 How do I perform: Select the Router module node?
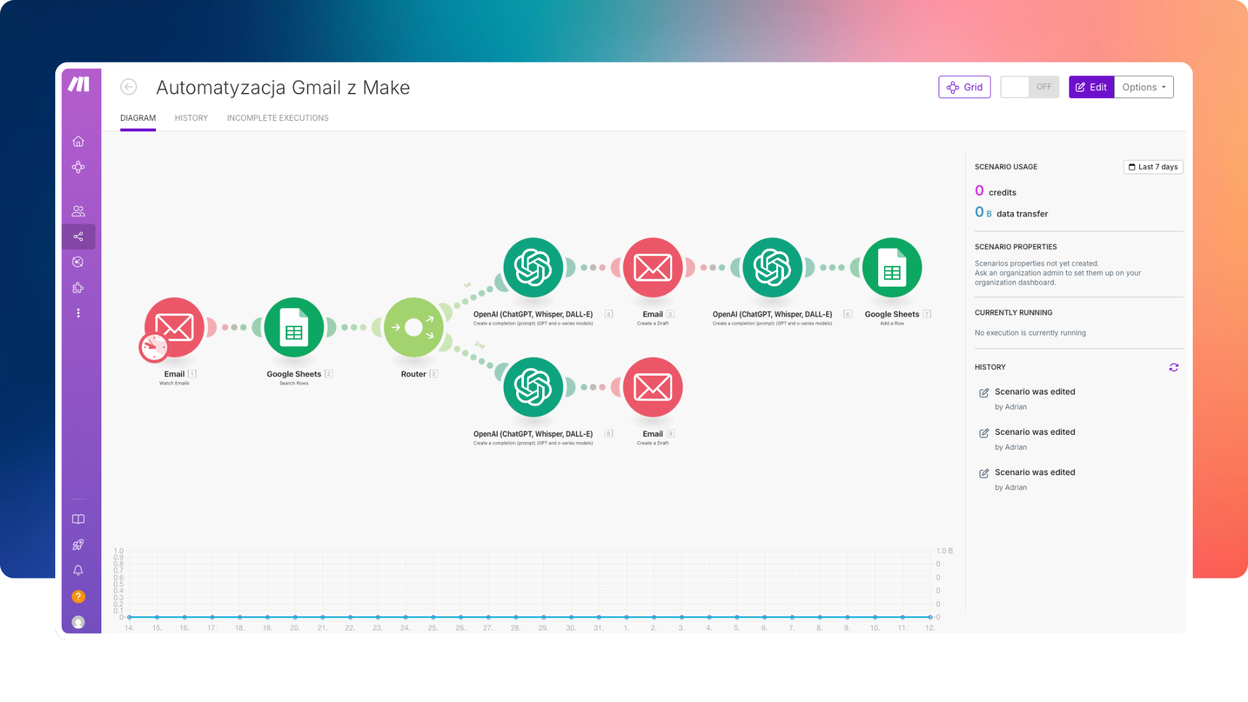[414, 328]
